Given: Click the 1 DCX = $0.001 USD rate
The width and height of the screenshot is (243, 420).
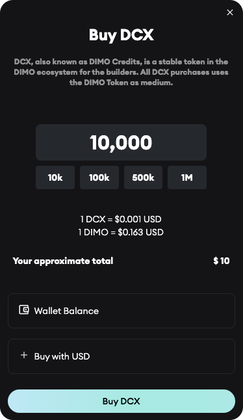Looking at the screenshot, I should (121, 219).
